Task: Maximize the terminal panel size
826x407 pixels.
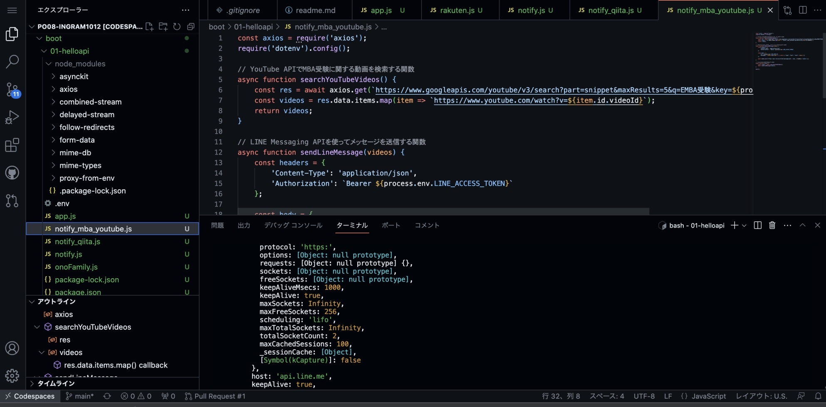Action: click(x=803, y=225)
